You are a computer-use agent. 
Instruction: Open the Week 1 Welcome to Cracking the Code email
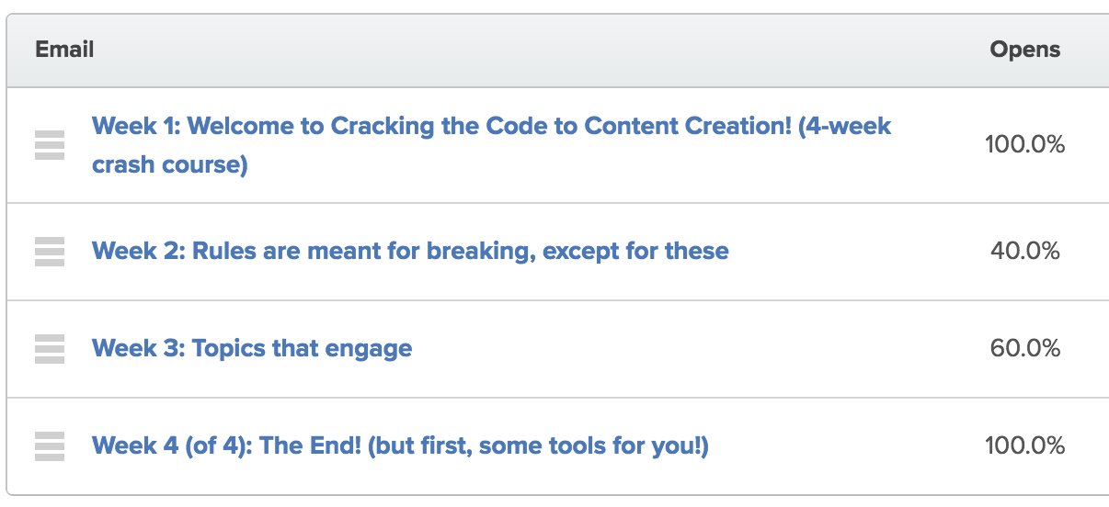click(x=492, y=145)
